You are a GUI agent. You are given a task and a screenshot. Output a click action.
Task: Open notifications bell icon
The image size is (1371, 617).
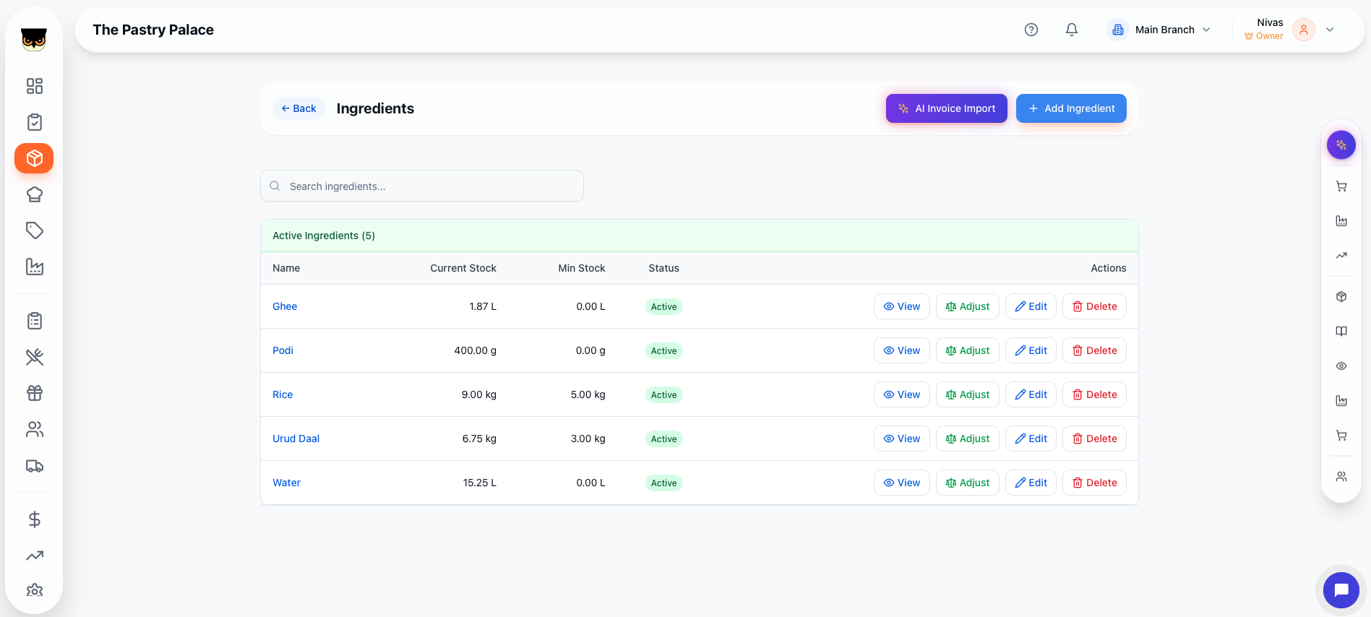1072,30
